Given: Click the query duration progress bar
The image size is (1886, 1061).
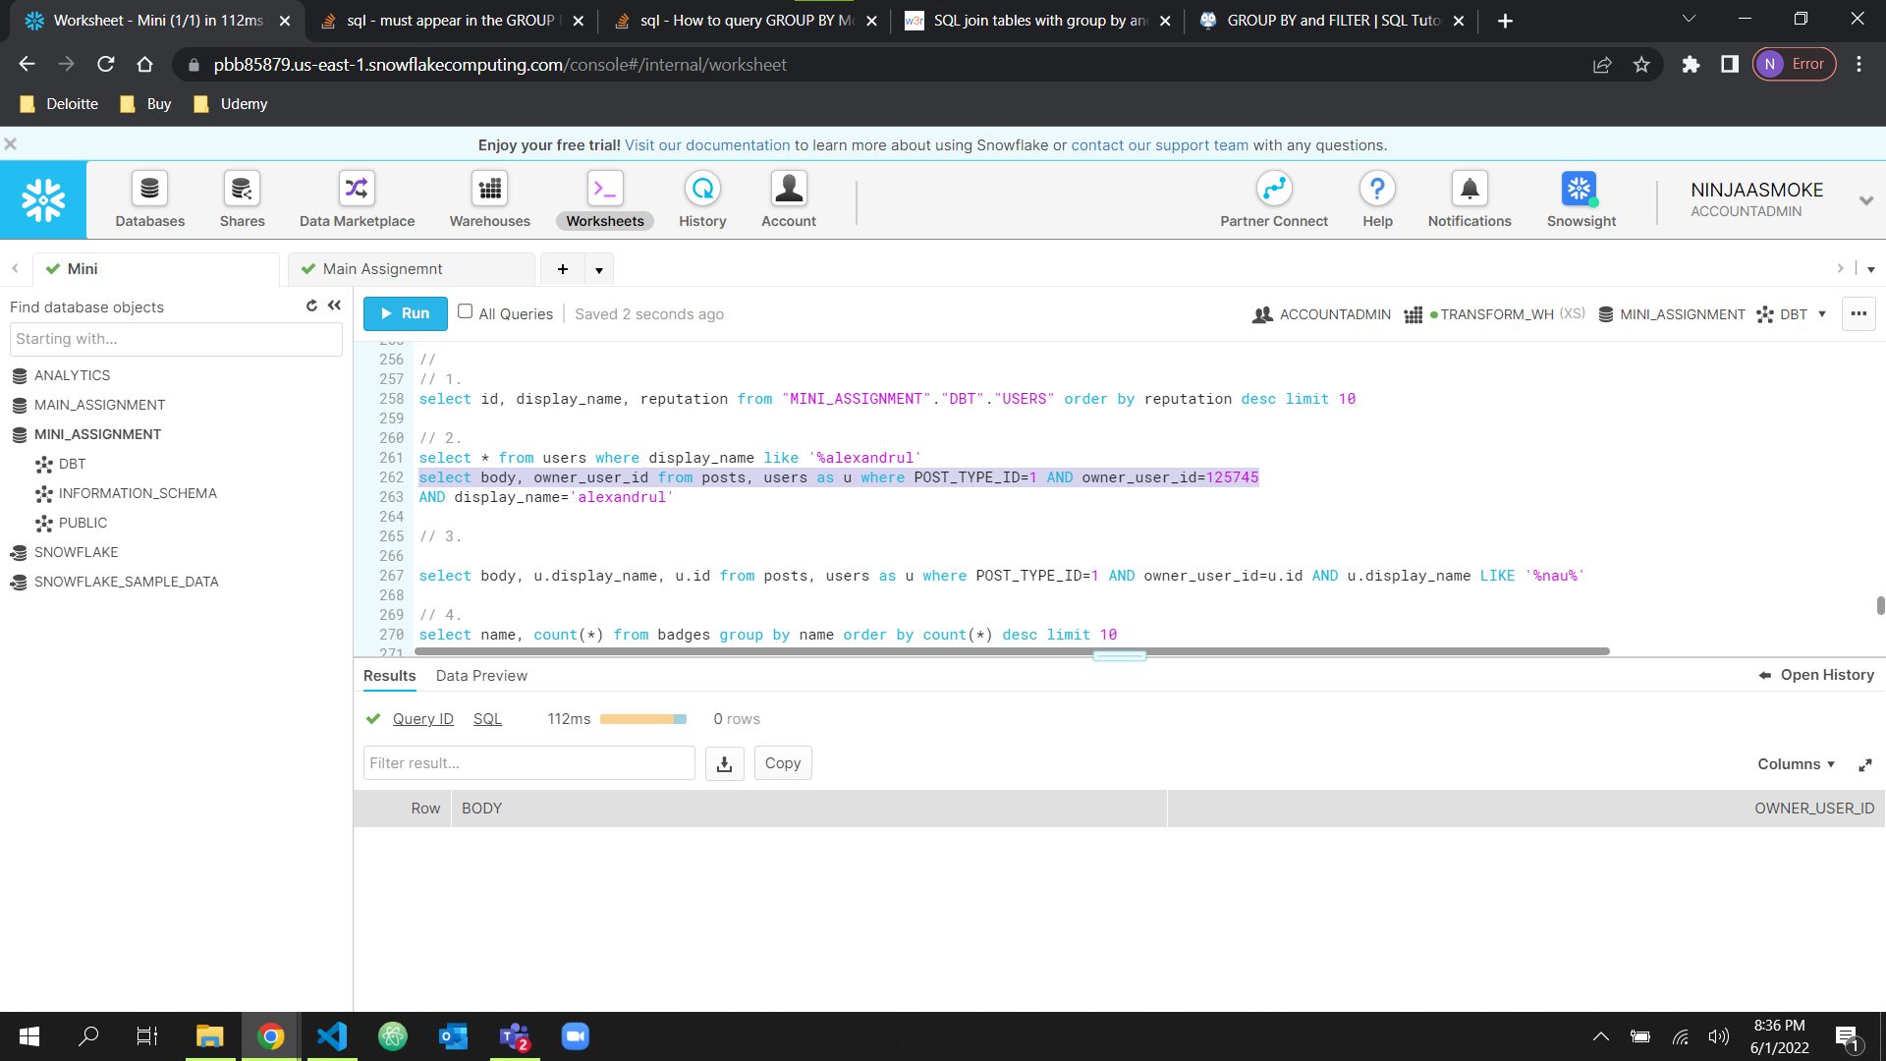Looking at the screenshot, I should coord(644,718).
